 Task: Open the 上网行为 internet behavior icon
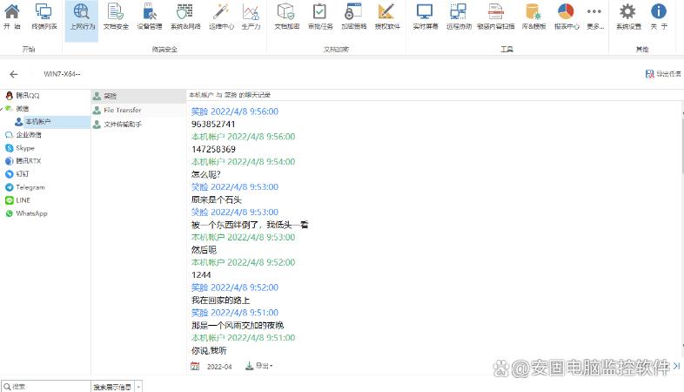(81, 17)
